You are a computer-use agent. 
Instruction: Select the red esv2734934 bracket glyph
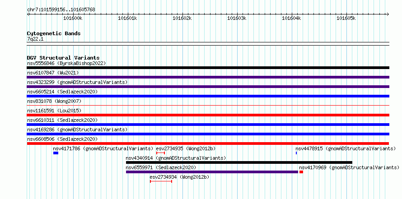click(161, 181)
